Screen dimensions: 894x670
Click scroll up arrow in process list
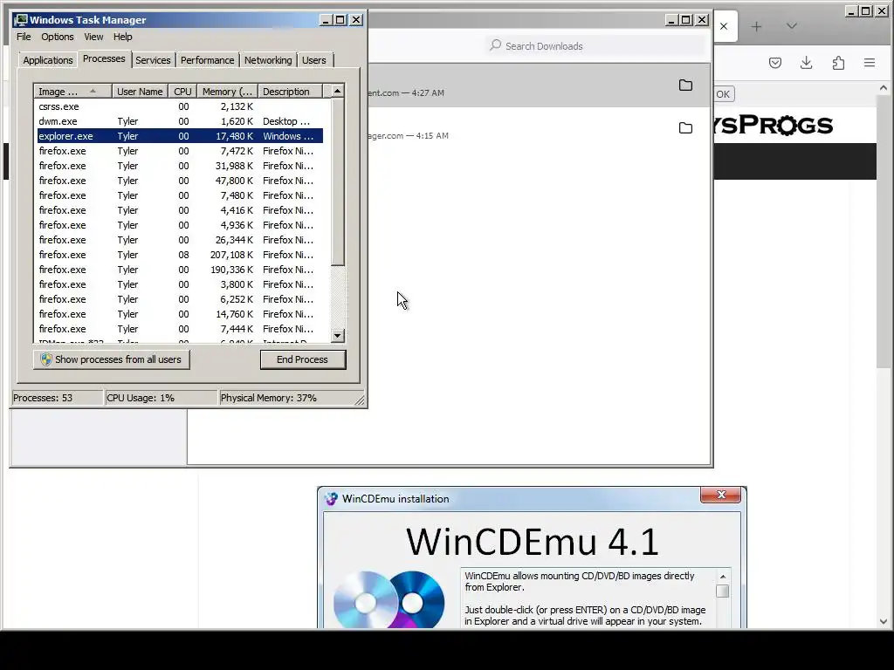click(338, 91)
